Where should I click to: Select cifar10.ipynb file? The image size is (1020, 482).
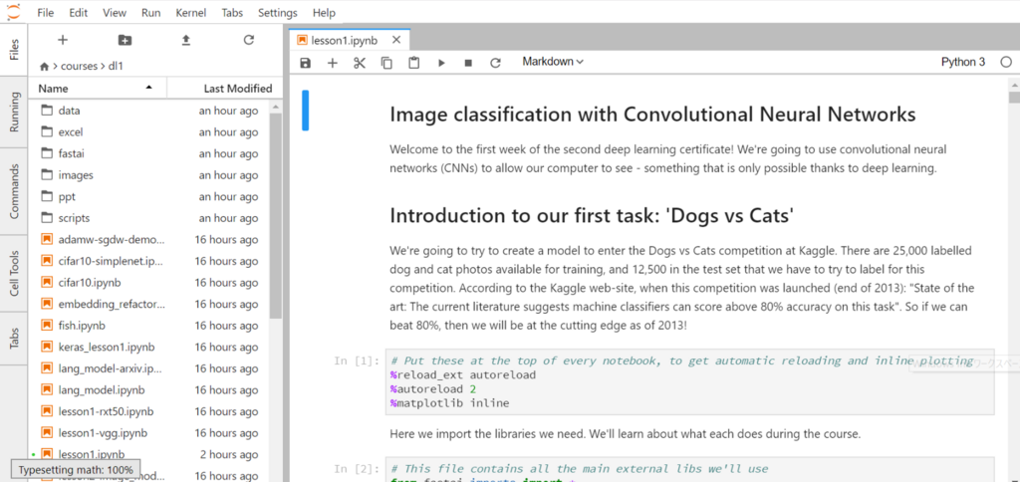[148, 282]
